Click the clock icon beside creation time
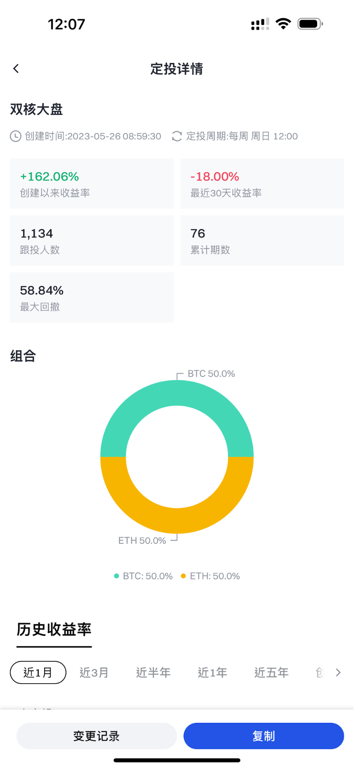 [15, 136]
